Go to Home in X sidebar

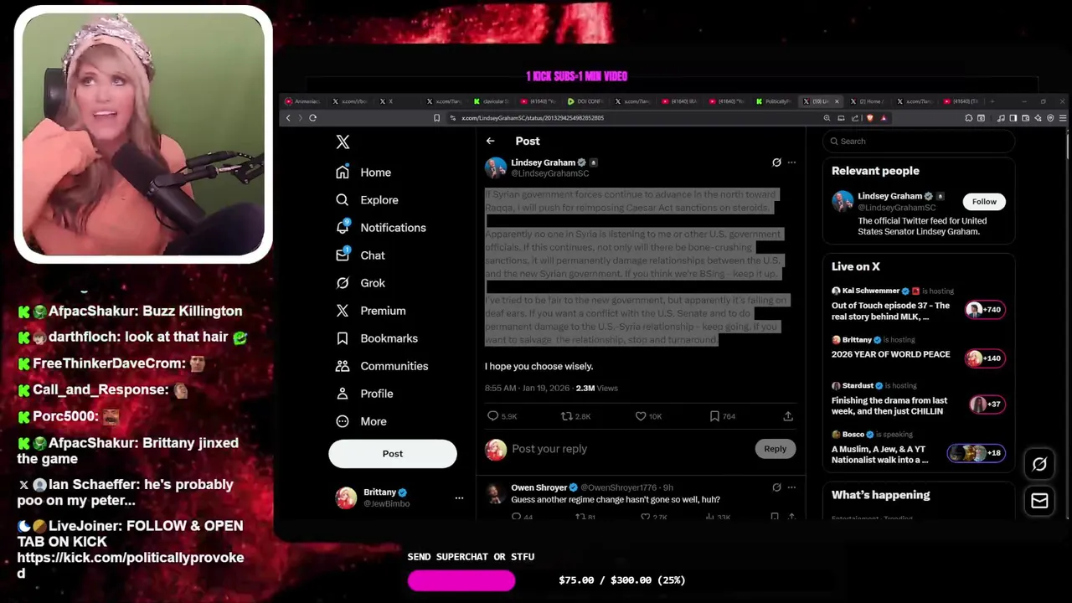[x=363, y=173]
